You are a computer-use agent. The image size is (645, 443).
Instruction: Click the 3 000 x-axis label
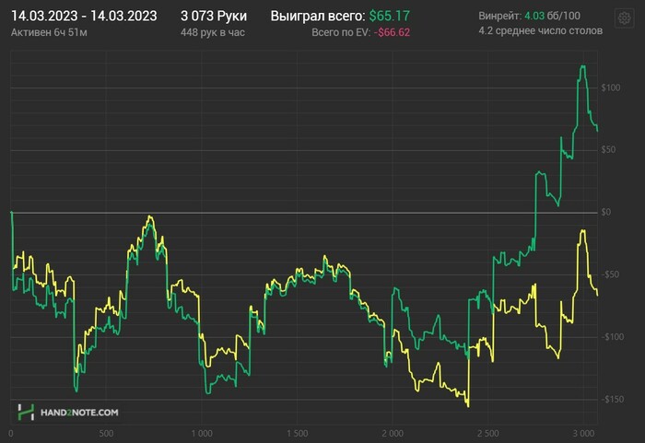click(583, 434)
